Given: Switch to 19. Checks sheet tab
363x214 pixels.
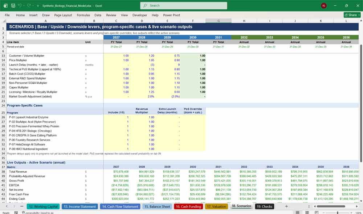Looking at the screenshot, I should [x=264, y=207].
